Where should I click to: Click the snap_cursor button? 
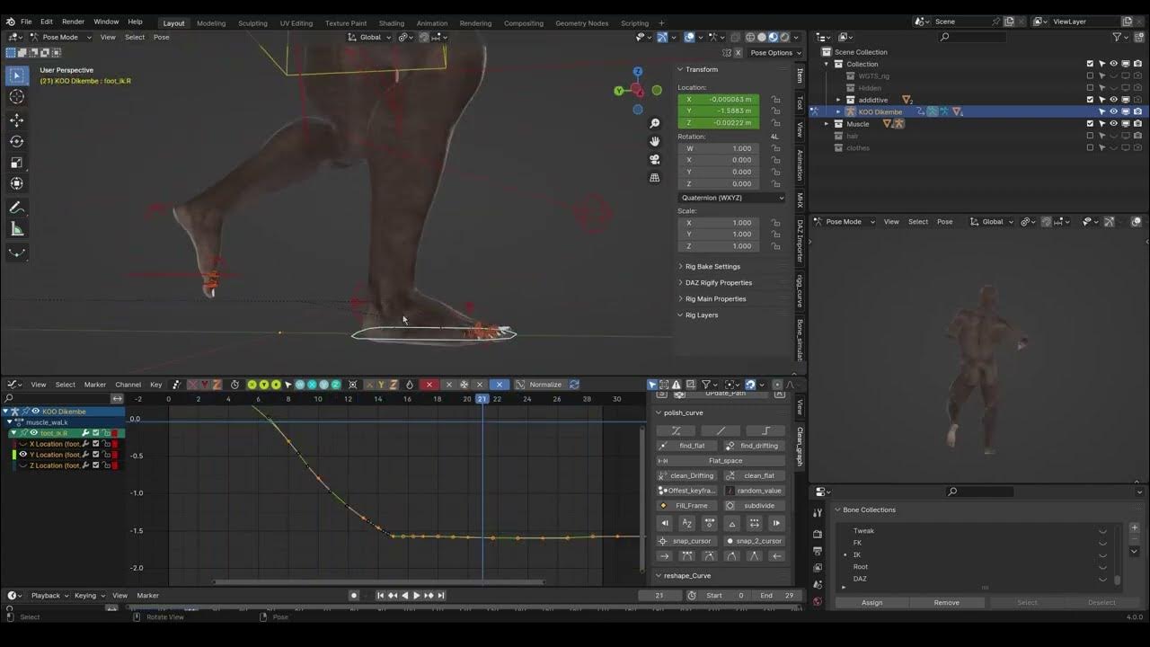click(x=687, y=541)
